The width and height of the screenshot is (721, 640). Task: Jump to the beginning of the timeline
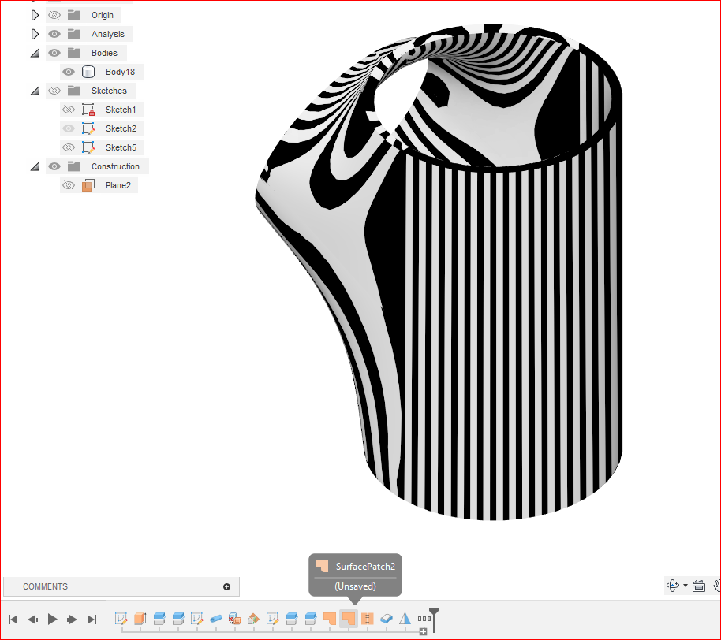point(13,620)
